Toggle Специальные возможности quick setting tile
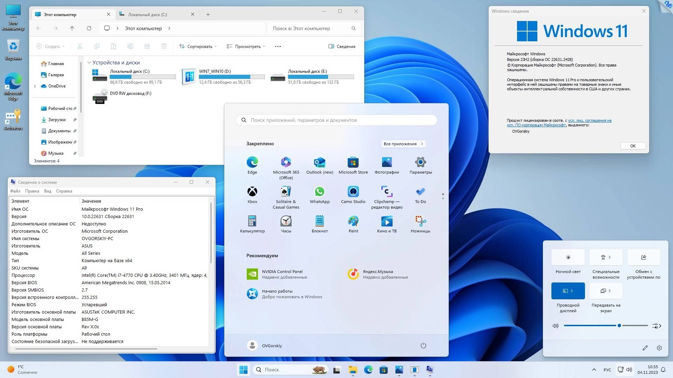673x378 pixels. tap(606, 257)
